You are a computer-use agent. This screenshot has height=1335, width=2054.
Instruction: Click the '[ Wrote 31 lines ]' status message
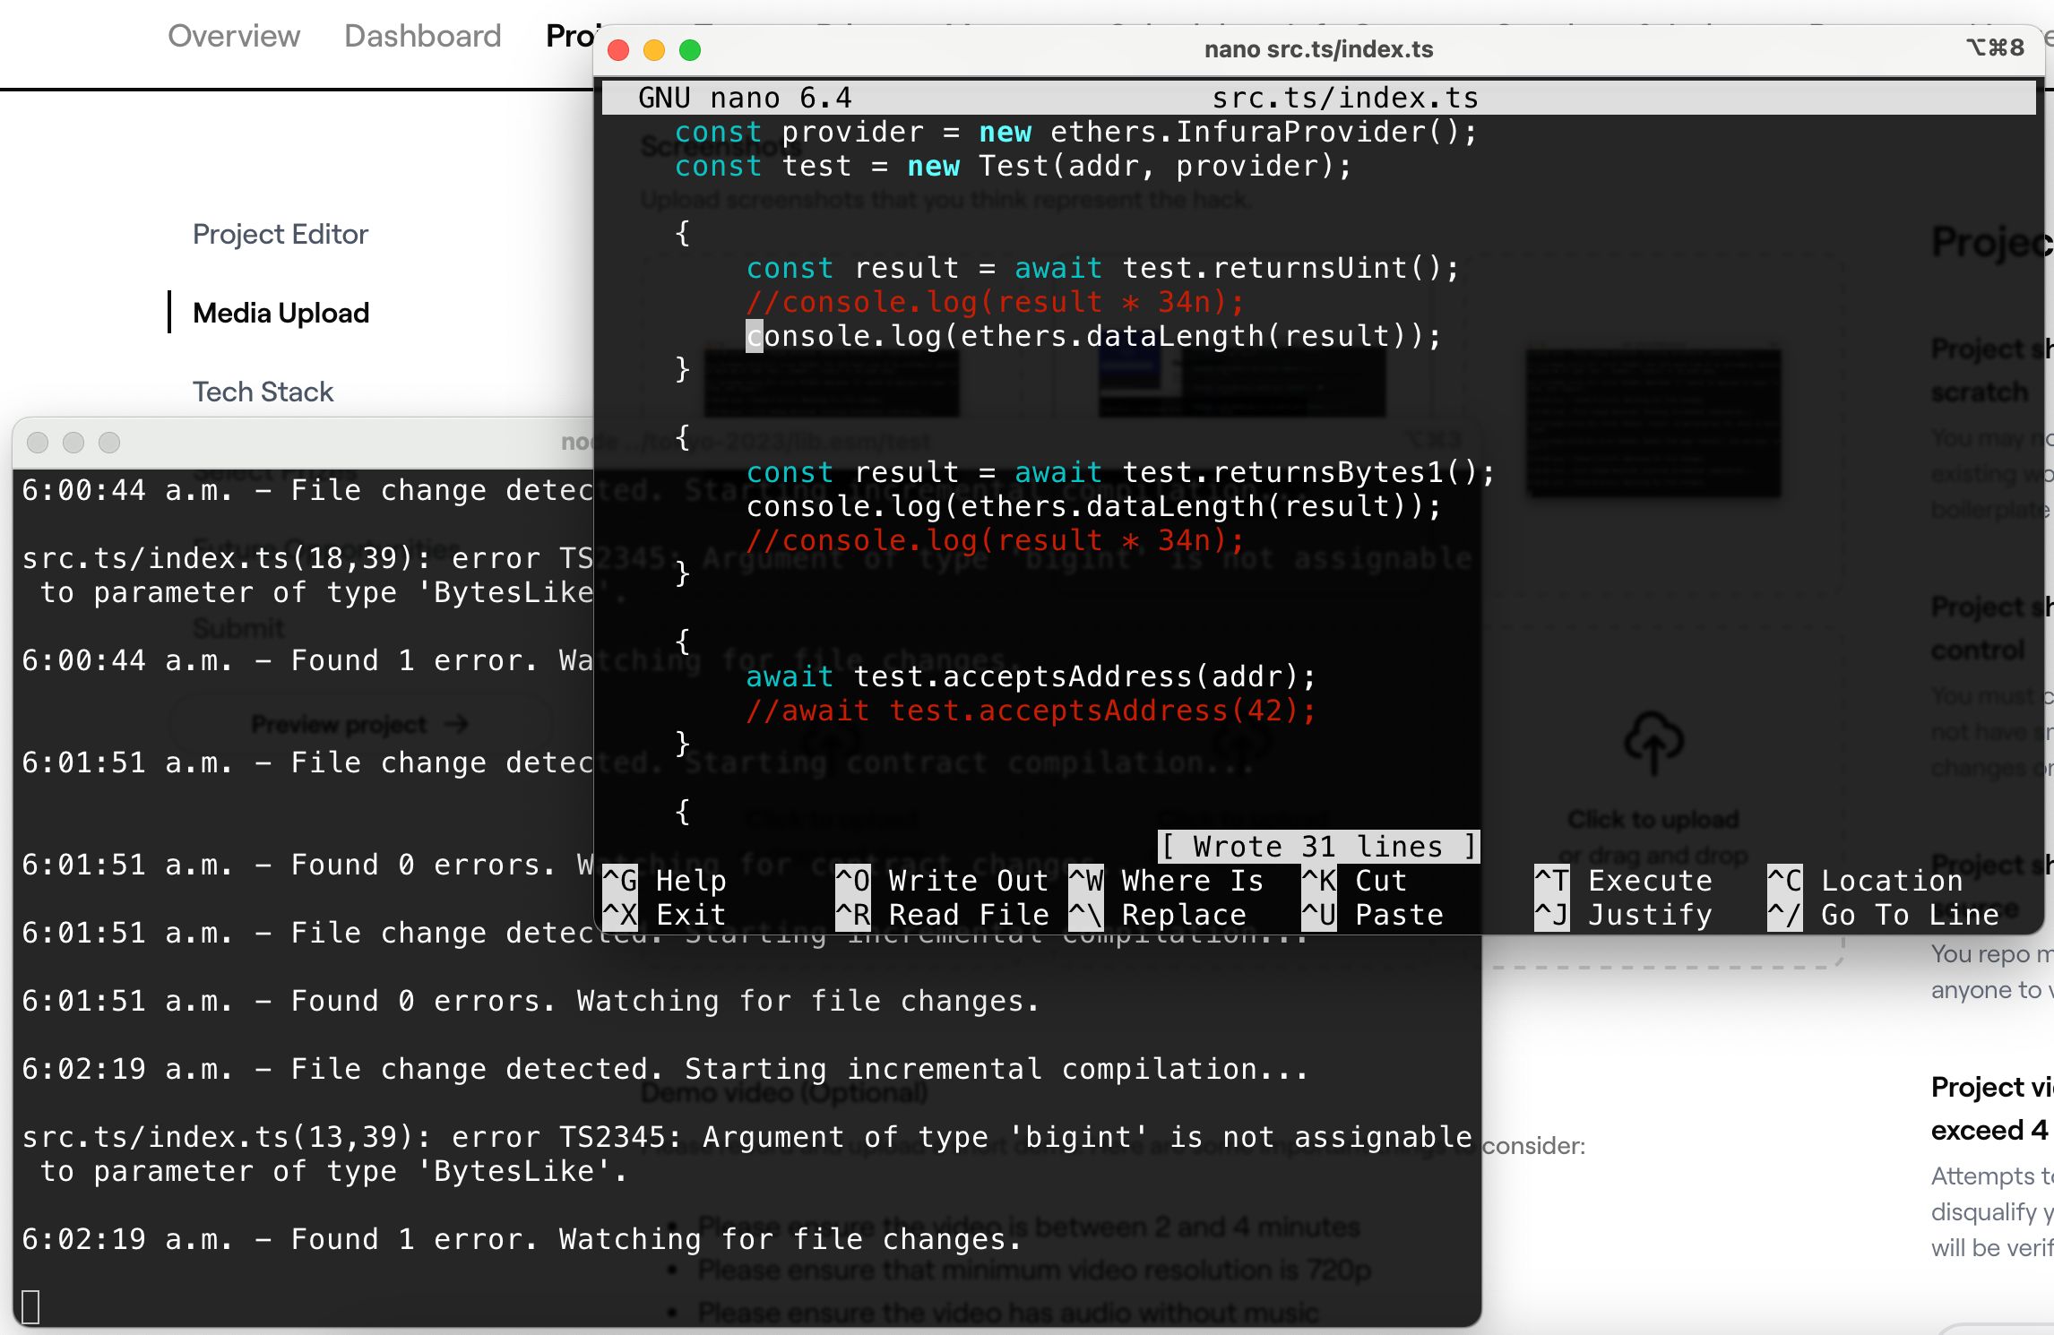(1318, 847)
